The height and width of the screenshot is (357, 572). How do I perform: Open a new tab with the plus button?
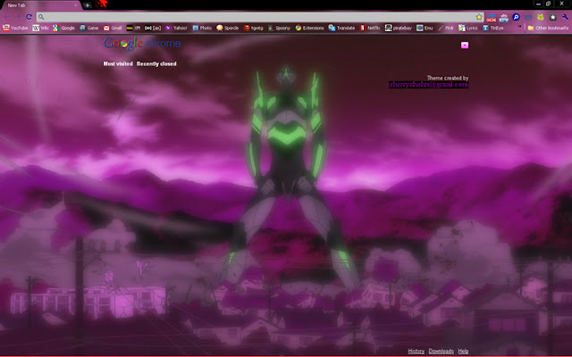click(x=88, y=5)
